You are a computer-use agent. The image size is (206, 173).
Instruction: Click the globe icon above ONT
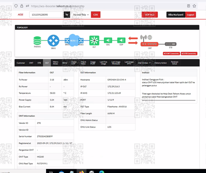pyautogui.click(x=150, y=37)
